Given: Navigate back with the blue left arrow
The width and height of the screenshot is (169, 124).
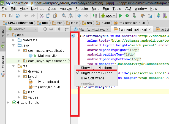Looking at the screenshot, I should tap(79, 16).
